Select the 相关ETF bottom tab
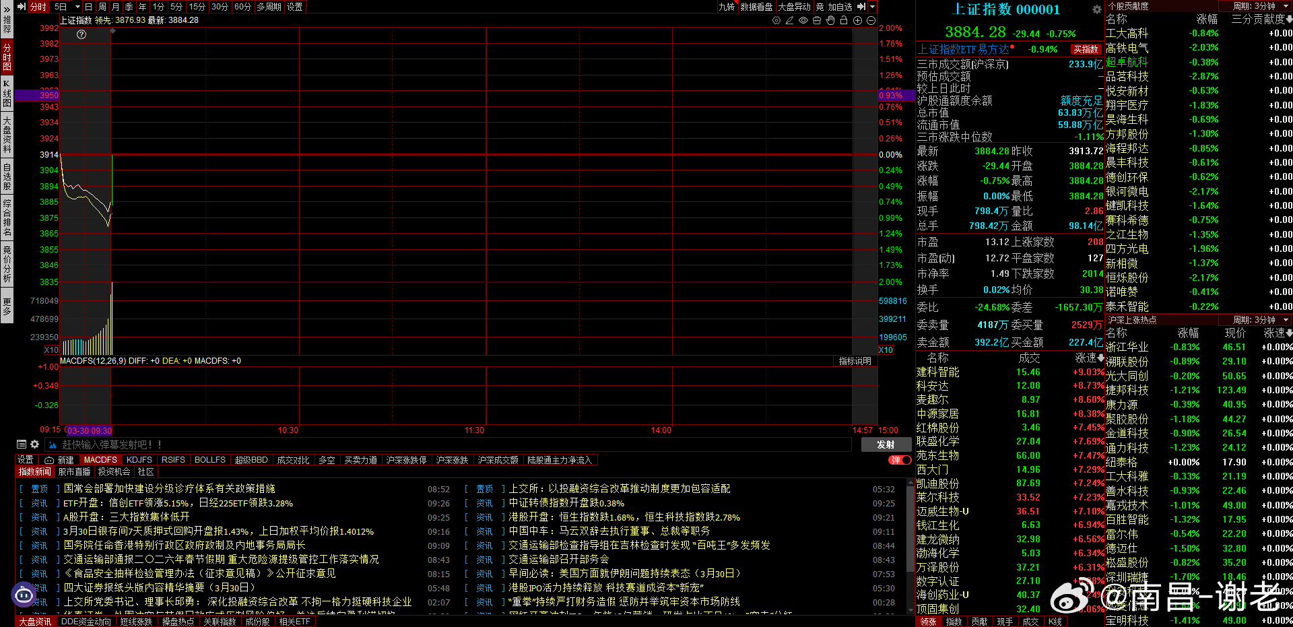 point(295,622)
